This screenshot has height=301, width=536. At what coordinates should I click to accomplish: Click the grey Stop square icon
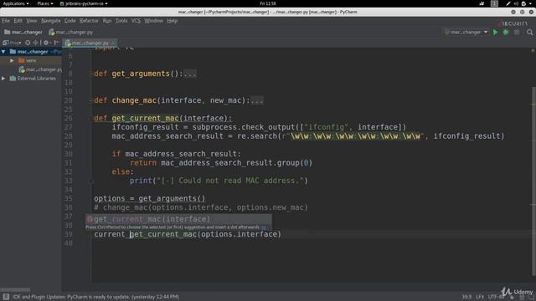[517, 32]
